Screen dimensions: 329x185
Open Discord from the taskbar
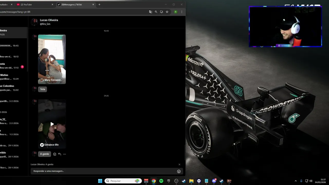tap(214, 181)
